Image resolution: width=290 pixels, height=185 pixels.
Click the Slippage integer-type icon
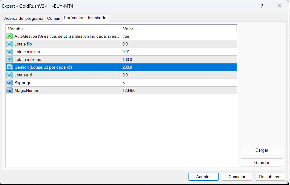coord(9,83)
